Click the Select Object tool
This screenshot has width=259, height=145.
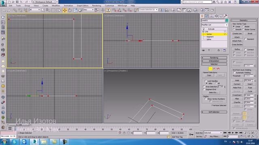[43, 10]
